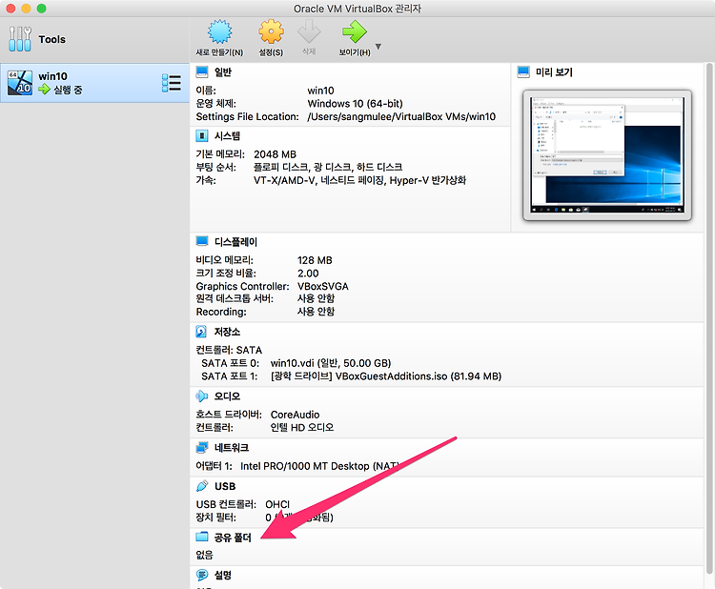Click the Tools label in sidebar
This screenshot has height=589, width=715.
[52, 39]
